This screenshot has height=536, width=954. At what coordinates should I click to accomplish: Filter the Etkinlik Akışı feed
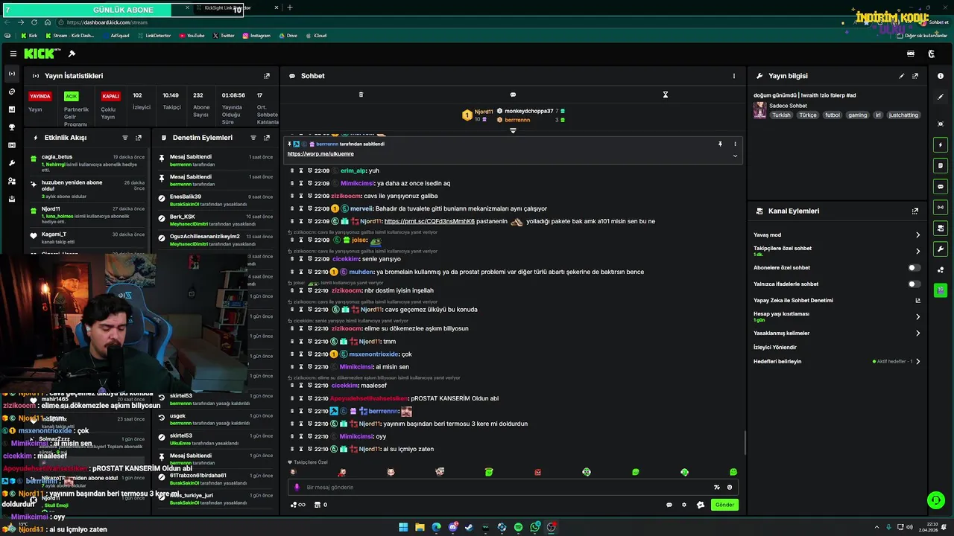(x=125, y=138)
